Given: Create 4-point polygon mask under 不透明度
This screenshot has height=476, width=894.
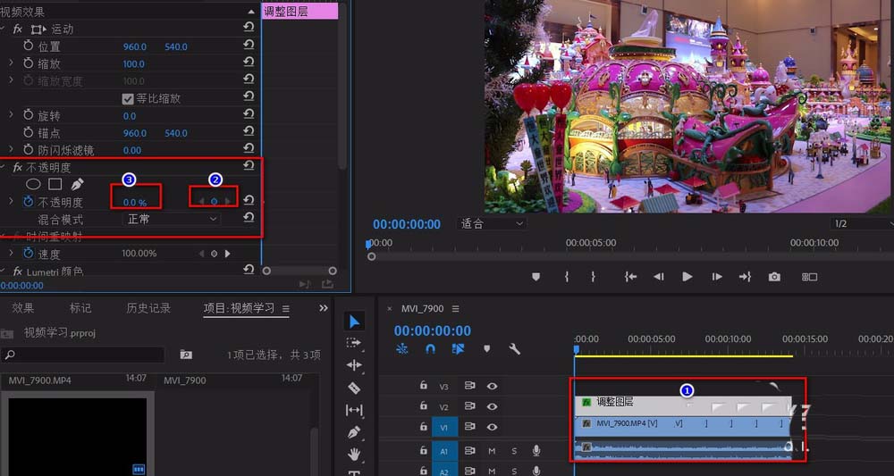Looking at the screenshot, I should tap(55, 184).
